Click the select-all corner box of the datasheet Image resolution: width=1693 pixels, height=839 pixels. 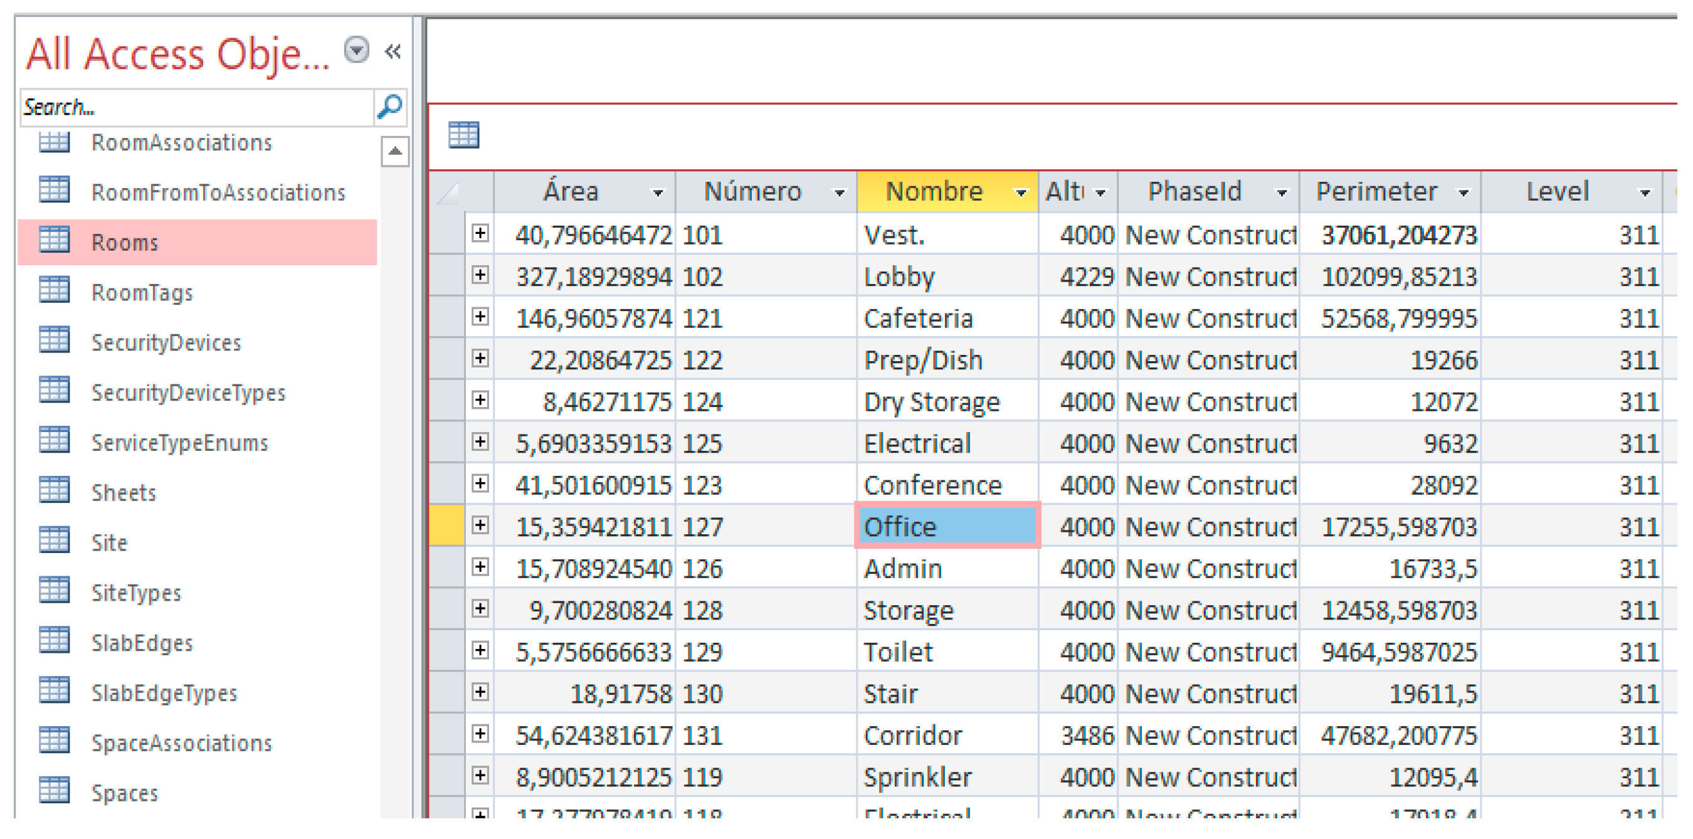[448, 193]
